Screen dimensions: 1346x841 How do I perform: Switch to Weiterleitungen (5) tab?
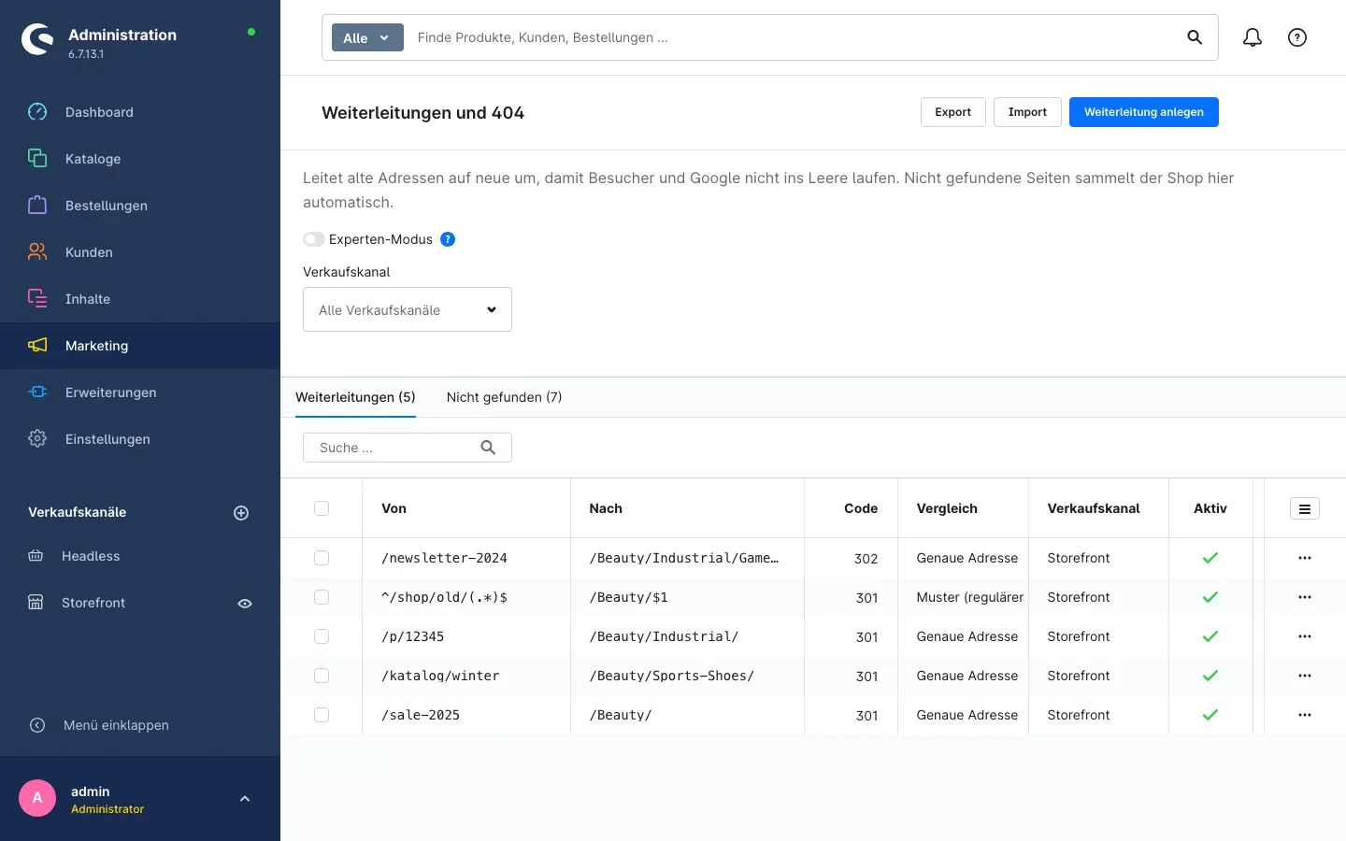point(355,397)
